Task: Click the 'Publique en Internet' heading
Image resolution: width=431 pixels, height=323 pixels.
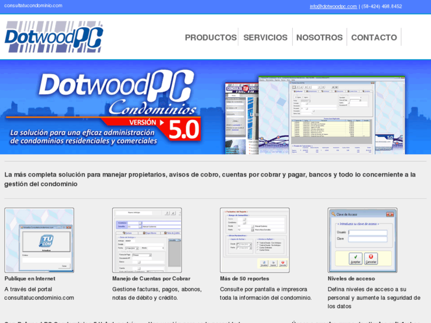Action: tap(30, 279)
